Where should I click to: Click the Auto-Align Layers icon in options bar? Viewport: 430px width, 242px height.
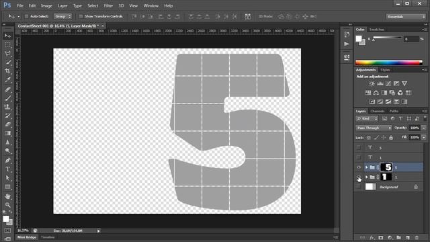pyautogui.click(x=248, y=16)
